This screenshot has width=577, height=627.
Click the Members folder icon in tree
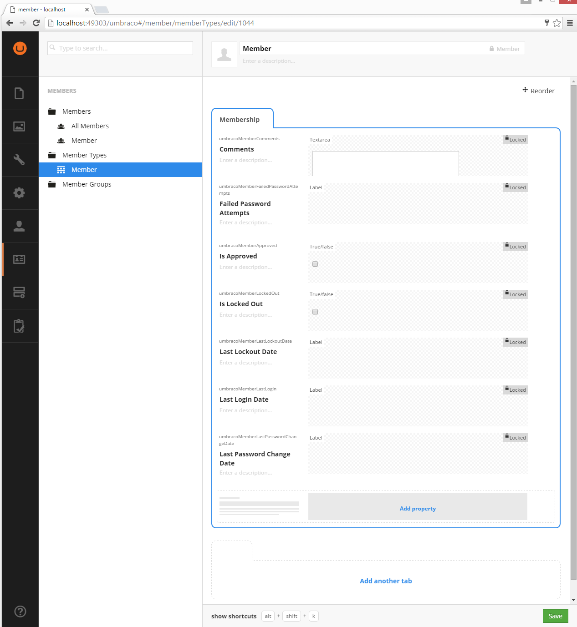pyautogui.click(x=52, y=111)
